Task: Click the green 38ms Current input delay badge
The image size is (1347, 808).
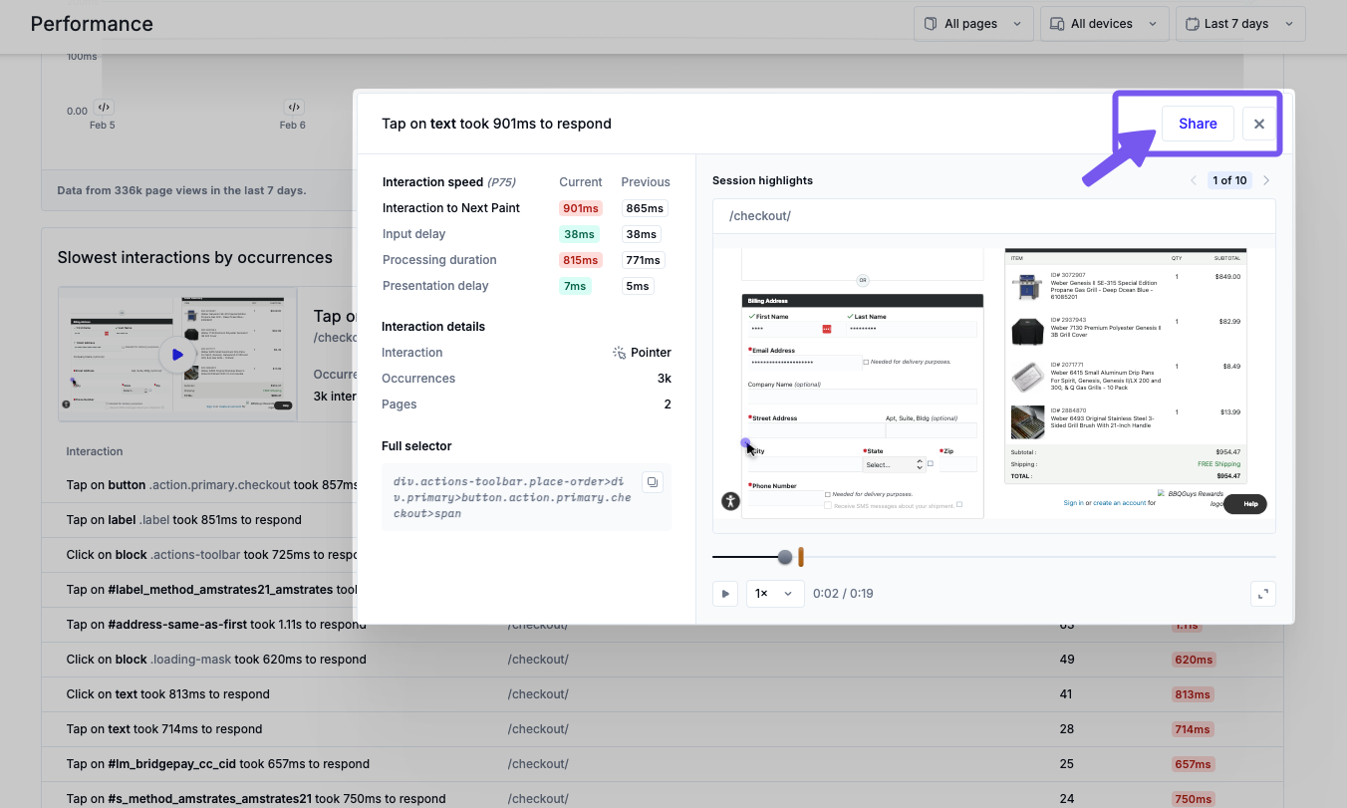Action: 577,234
